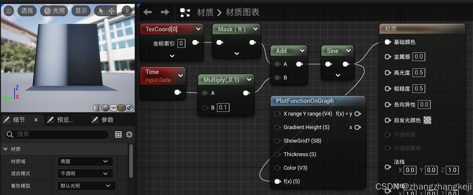Expand the viewport toolbar overflow arrows
Screen dimensions: 473x195
coord(127,11)
